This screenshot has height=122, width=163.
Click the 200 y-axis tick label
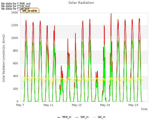click(x=16, y=89)
